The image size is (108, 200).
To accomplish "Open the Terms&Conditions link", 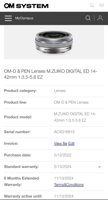I will 69,185.
